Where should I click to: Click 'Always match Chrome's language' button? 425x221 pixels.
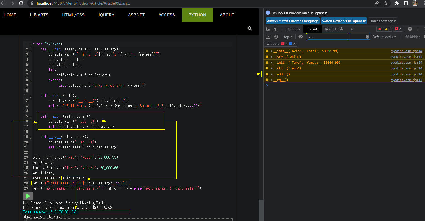tap(293, 21)
